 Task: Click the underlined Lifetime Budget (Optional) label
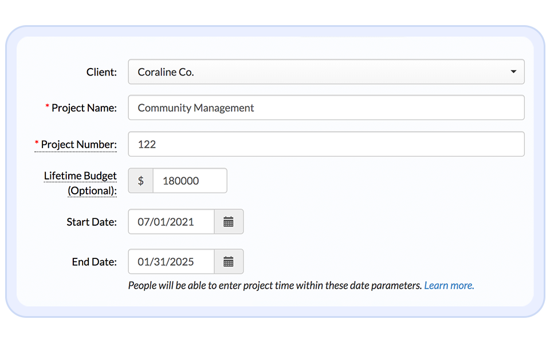80,183
